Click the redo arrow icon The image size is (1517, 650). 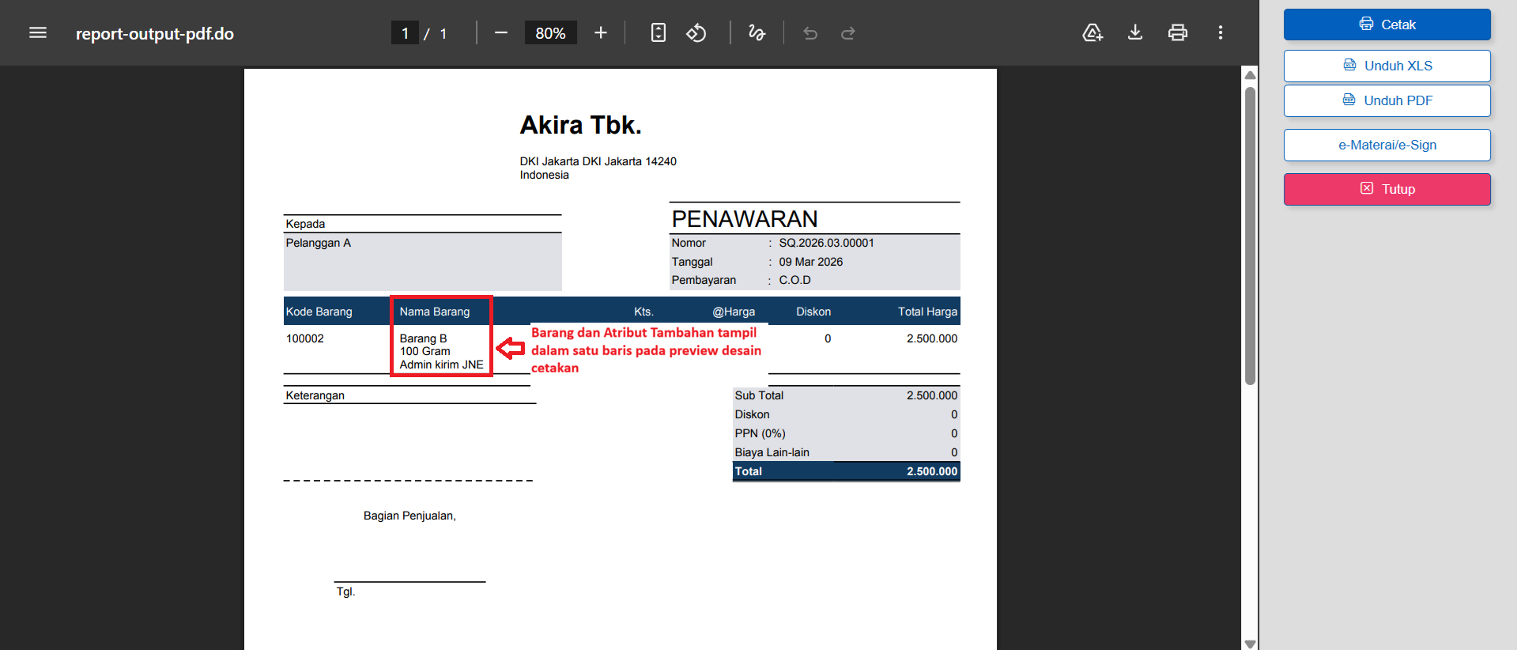848,32
